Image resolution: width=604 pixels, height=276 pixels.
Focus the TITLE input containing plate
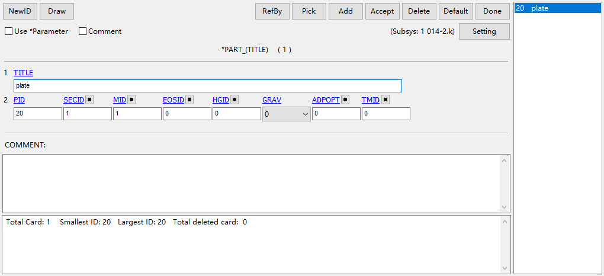pos(208,85)
